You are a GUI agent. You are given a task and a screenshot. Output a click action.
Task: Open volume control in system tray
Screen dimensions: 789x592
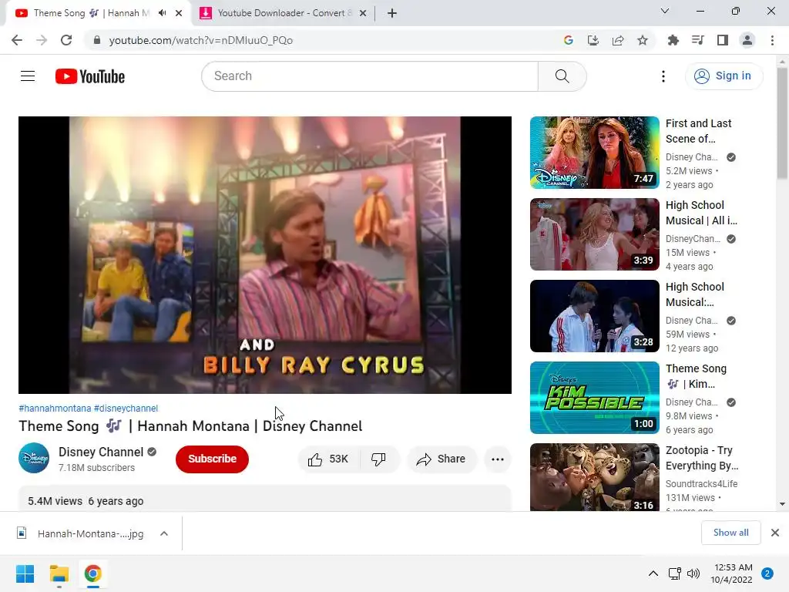693,573
